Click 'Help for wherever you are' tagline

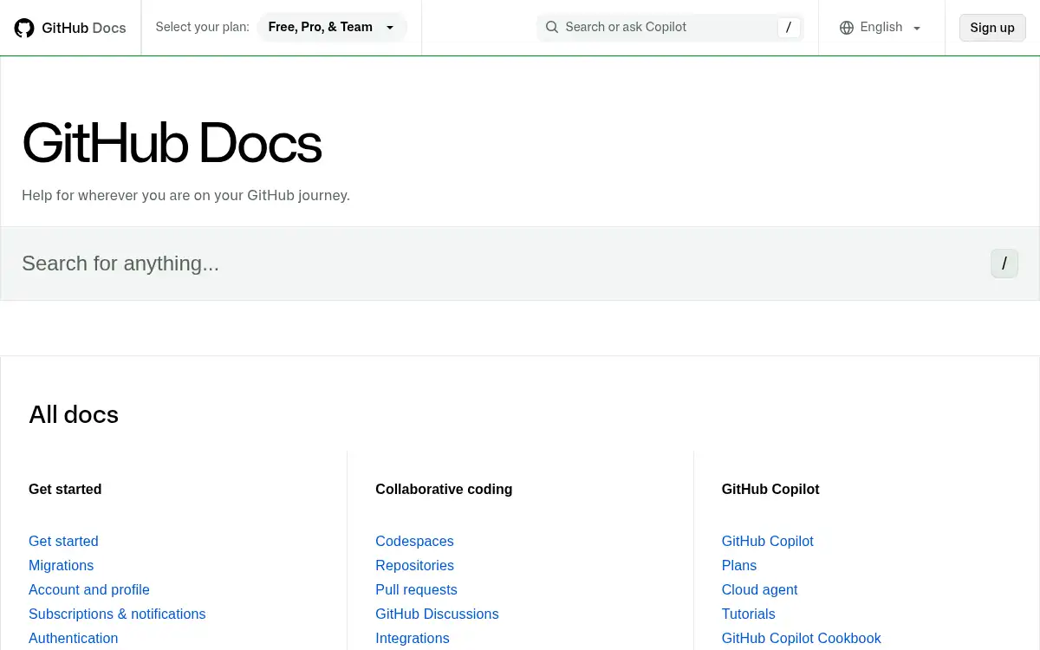(185, 195)
